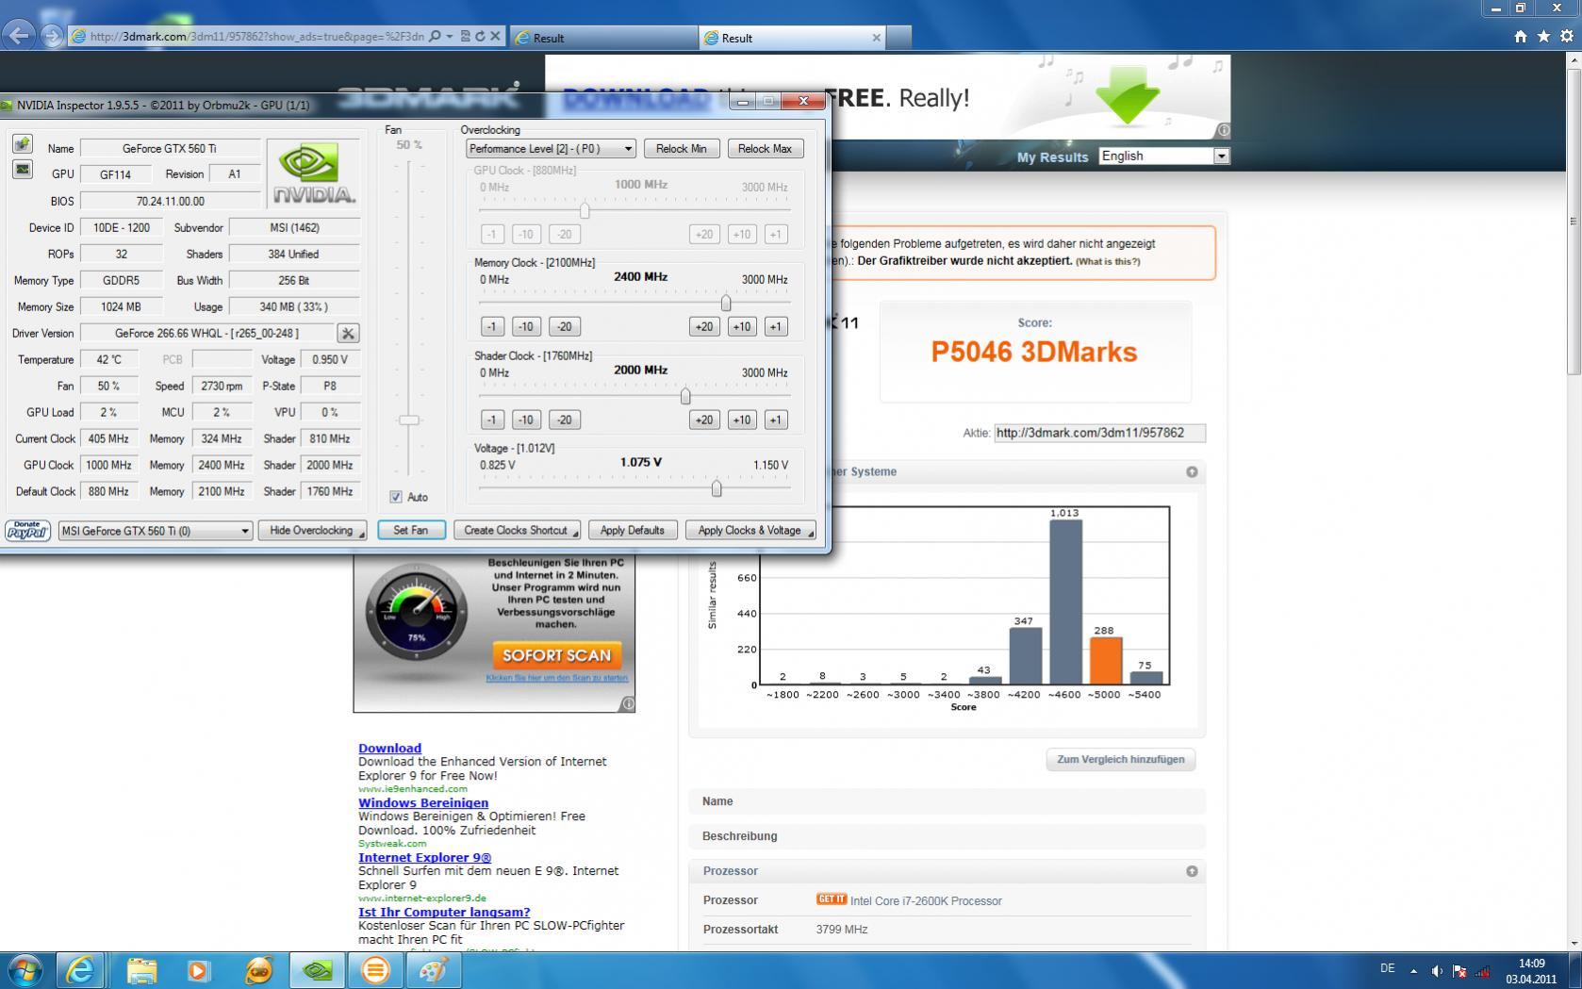Stop loading the page with X icon
1582x989 pixels.
[495, 37]
